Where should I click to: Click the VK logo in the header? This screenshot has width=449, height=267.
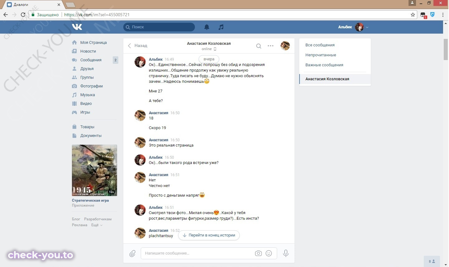click(x=77, y=27)
